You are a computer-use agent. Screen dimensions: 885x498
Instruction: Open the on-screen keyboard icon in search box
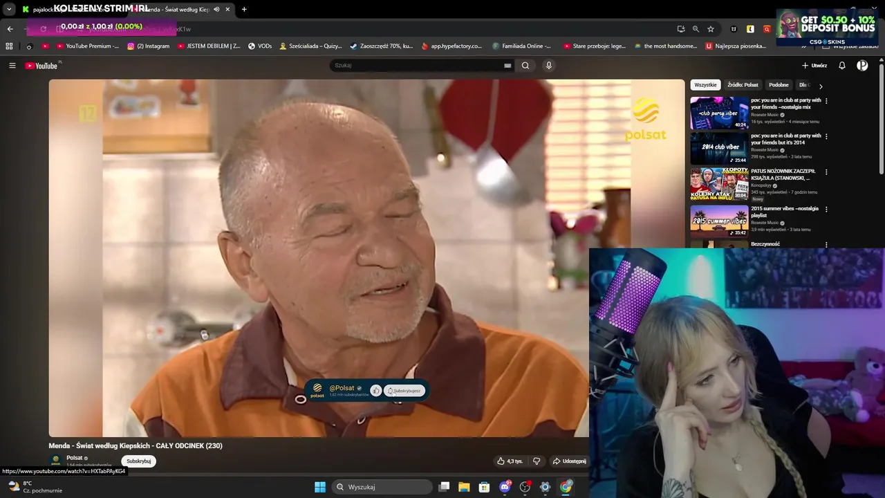[507, 66]
